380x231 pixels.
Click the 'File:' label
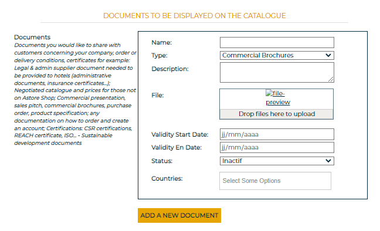point(158,95)
